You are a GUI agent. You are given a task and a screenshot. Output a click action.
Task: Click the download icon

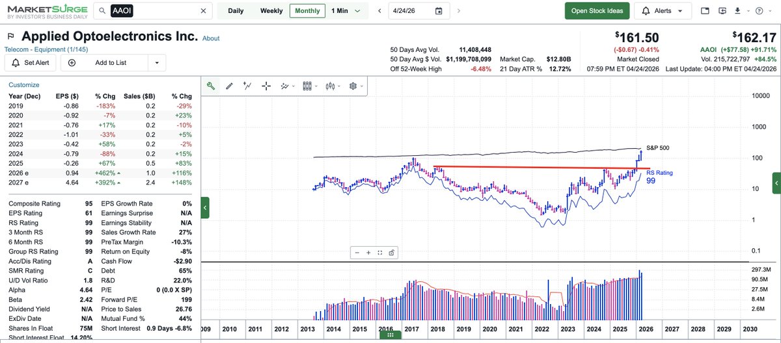point(737,11)
